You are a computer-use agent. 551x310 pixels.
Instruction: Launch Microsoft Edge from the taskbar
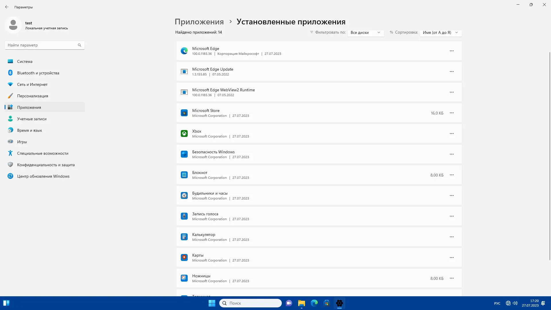point(314,303)
